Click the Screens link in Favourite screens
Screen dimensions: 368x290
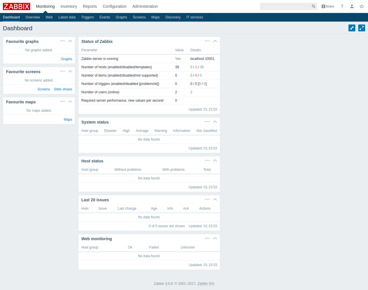pyautogui.click(x=43, y=89)
